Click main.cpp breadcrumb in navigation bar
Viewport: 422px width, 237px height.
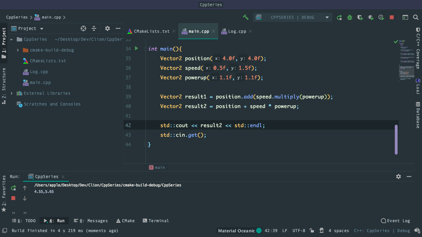(x=48, y=17)
